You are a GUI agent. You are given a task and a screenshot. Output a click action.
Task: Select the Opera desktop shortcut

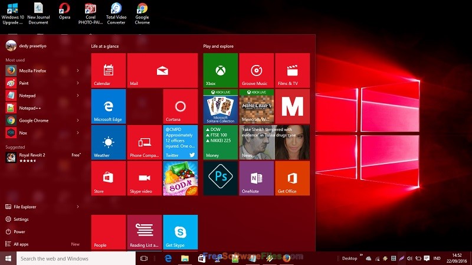[64, 12]
